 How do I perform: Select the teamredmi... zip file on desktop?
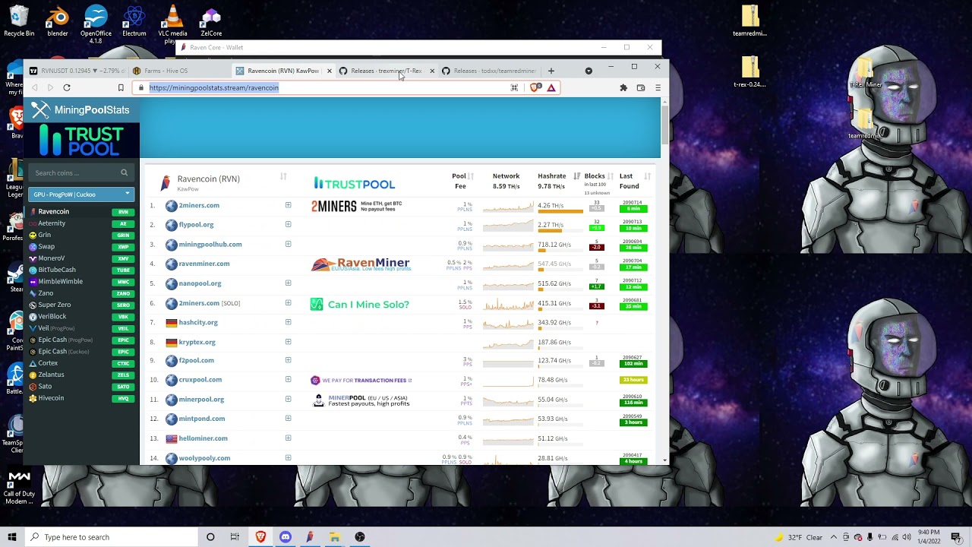(750, 21)
